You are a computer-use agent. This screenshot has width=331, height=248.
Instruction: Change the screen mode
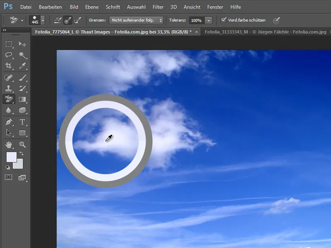point(22,178)
